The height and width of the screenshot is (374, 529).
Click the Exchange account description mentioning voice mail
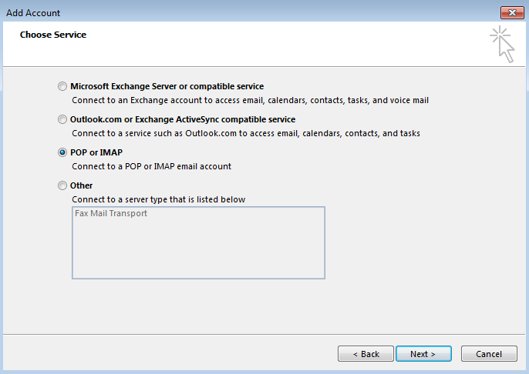point(250,100)
